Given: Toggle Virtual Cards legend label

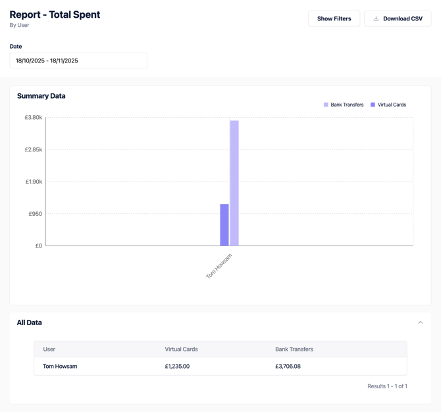Looking at the screenshot, I should pos(392,105).
